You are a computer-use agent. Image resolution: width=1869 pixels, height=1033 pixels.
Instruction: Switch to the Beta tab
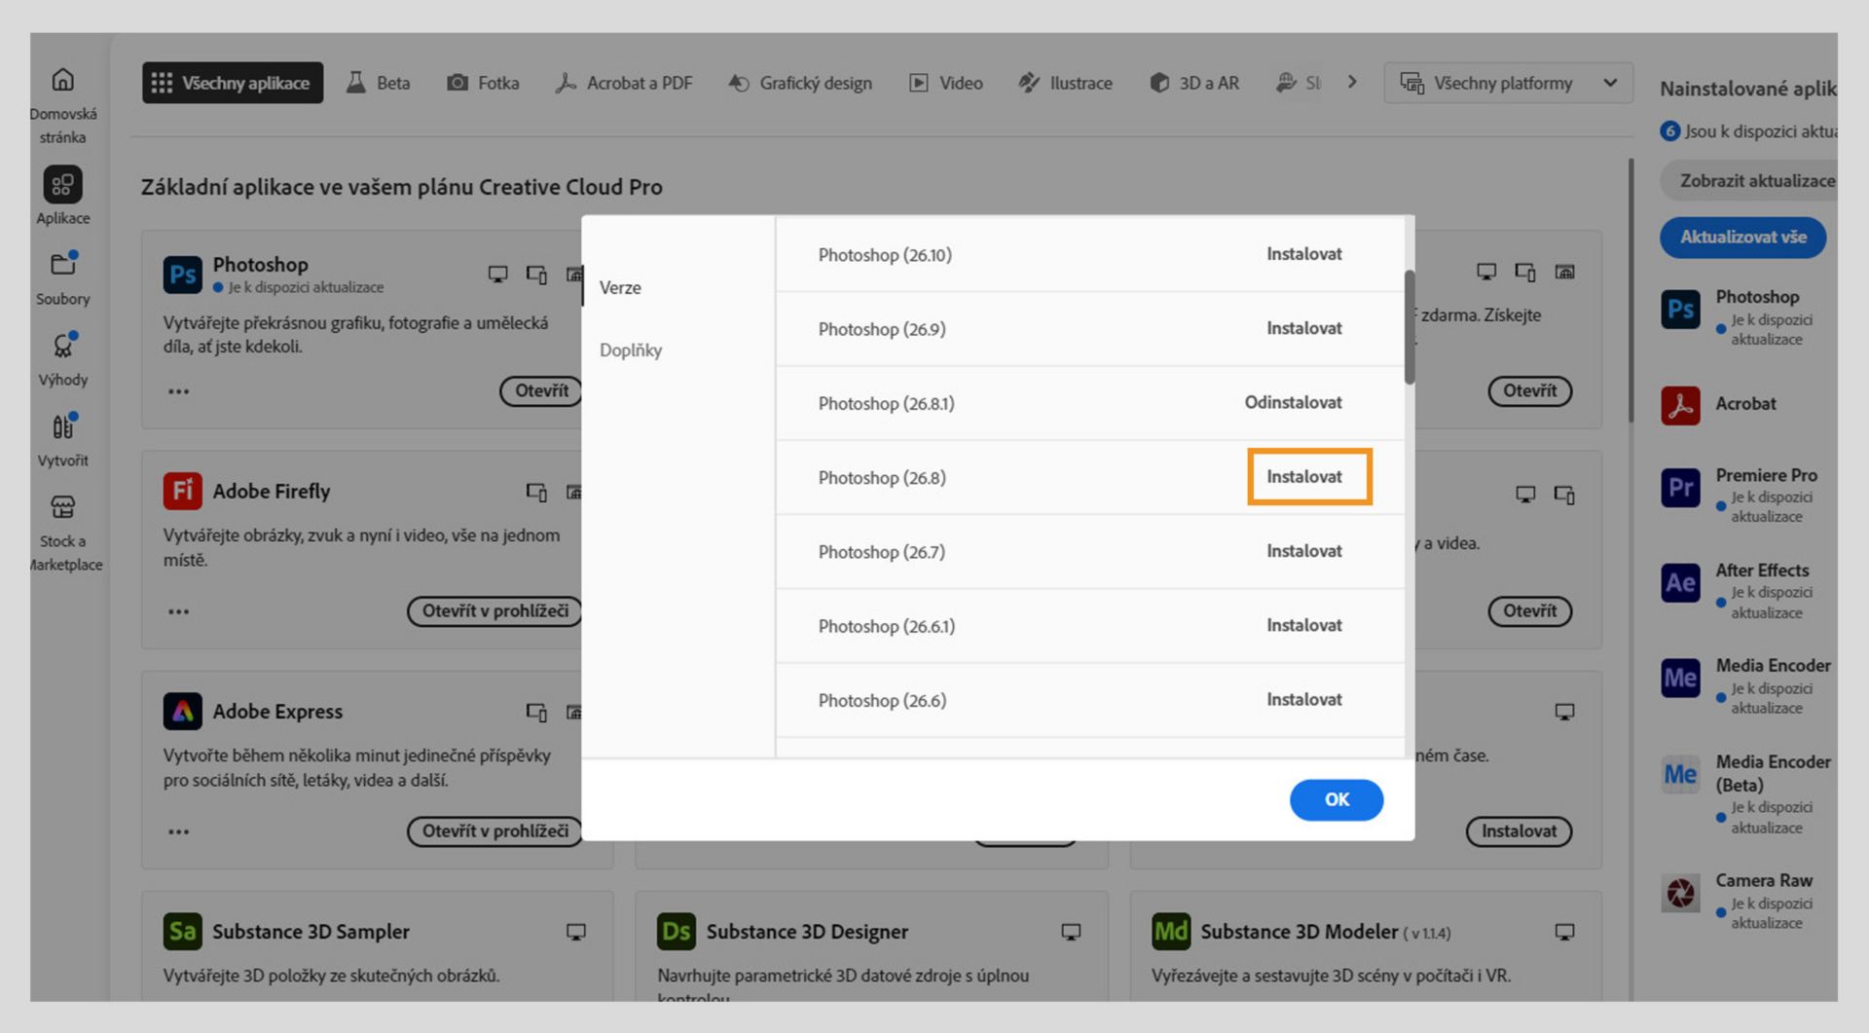pos(379,83)
